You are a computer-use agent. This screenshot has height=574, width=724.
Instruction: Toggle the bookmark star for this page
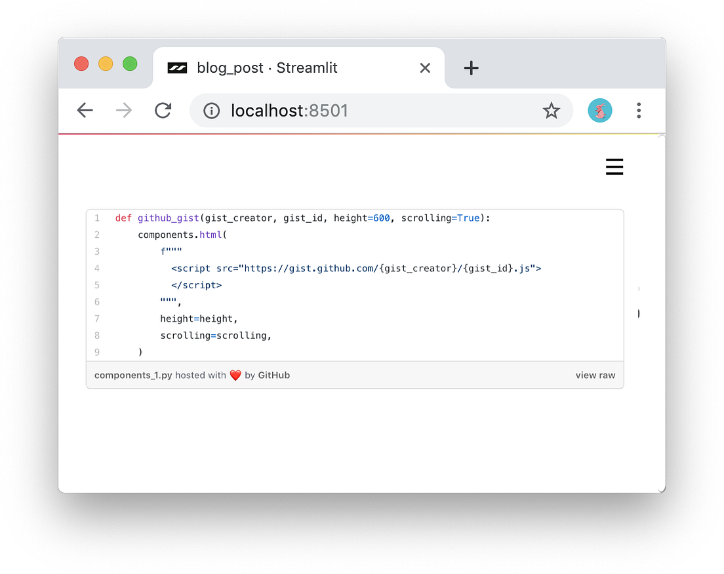(x=552, y=110)
